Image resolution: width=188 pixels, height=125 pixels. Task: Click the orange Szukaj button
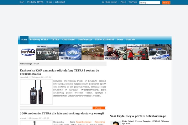166,2
